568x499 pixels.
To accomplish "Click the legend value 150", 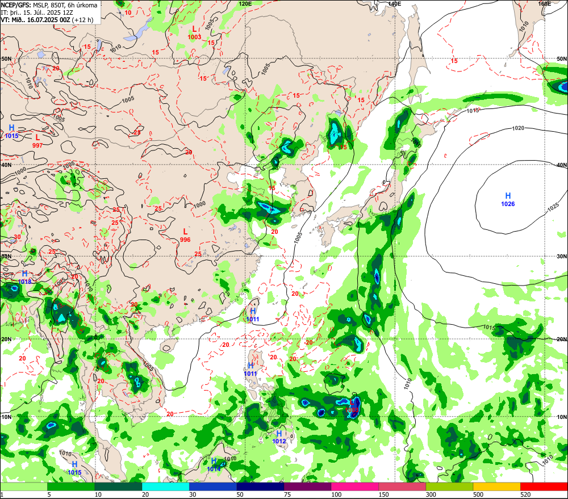I will (383, 494).
